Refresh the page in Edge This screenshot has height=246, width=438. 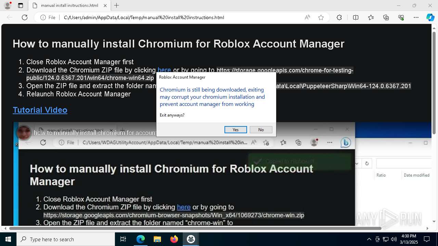[25, 17]
